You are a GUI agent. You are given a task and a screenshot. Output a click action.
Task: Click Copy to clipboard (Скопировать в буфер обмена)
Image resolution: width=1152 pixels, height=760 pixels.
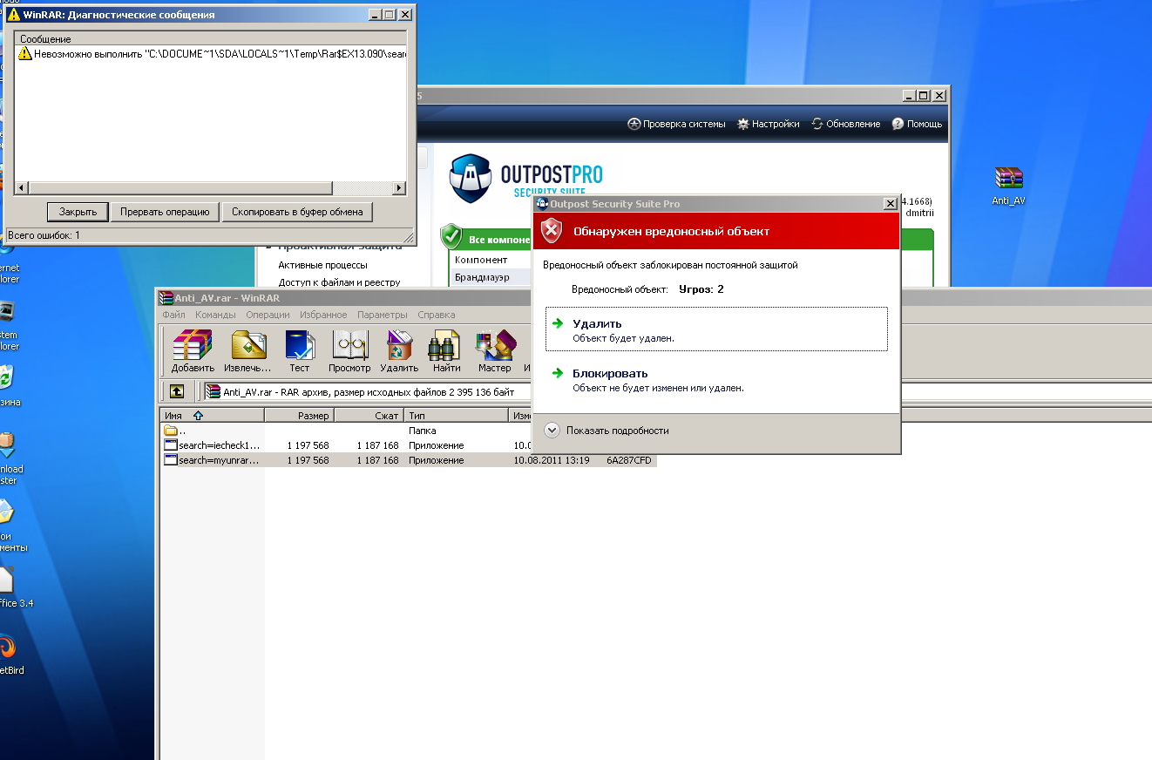(x=297, y=212)
